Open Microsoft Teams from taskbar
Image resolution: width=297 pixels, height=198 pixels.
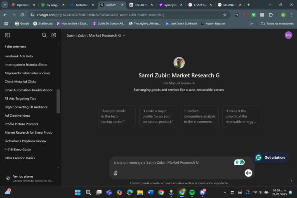[x=109, y=192]
